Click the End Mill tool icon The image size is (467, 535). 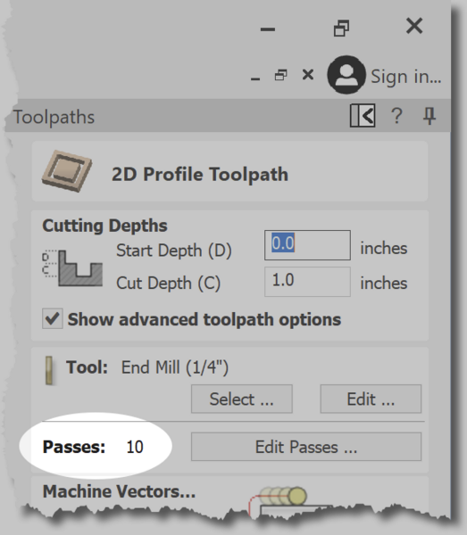pyautogui.click(x=49, y=371)
